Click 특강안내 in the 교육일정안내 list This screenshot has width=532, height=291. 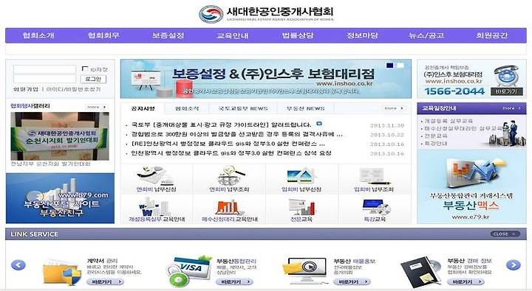pos(436,143)
